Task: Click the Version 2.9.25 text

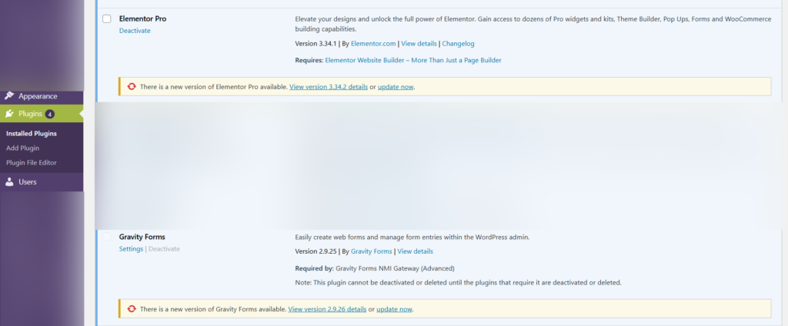Action: [316, 251]
